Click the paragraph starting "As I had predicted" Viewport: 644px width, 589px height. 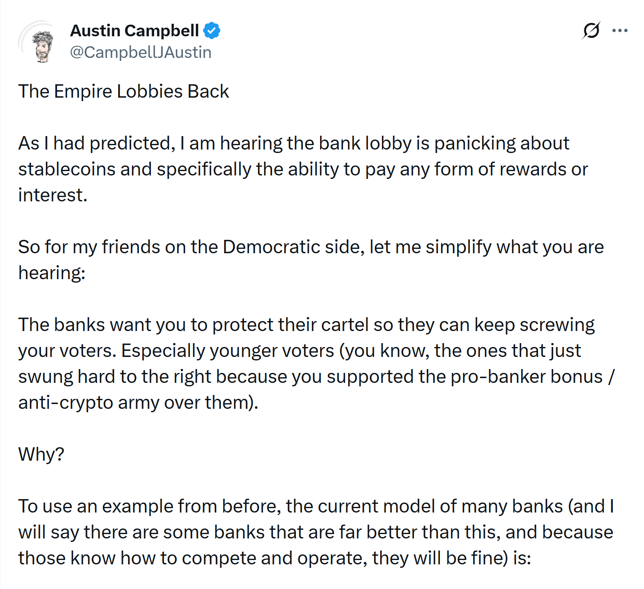click(294, 143)
